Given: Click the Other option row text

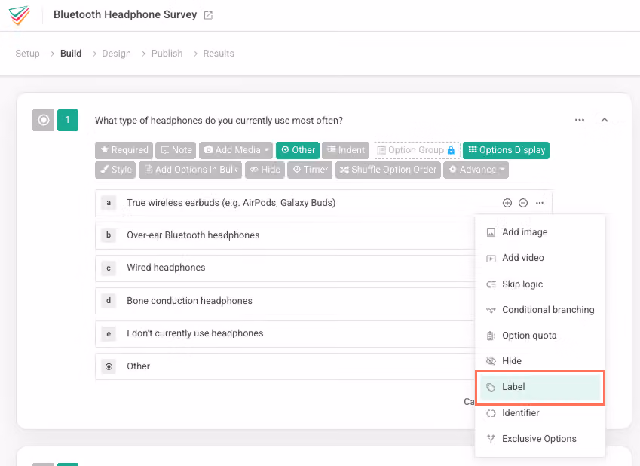Looking at the screenshot, I should (139, 366).
